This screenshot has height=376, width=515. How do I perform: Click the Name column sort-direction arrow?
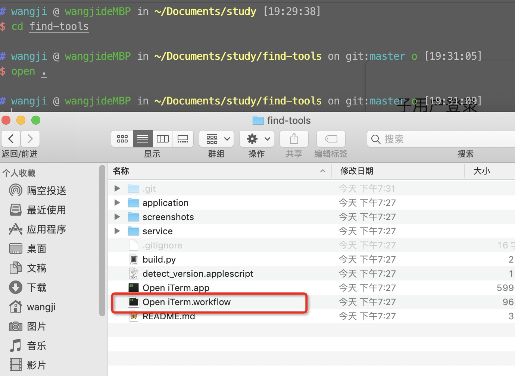pos(323,171)
